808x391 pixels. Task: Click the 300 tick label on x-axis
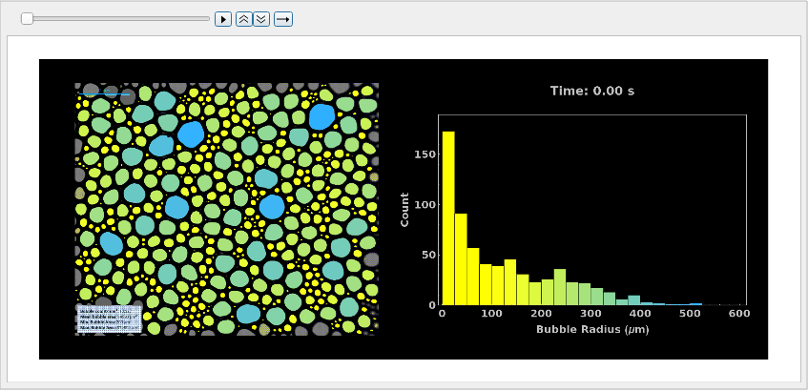(590, 313)
